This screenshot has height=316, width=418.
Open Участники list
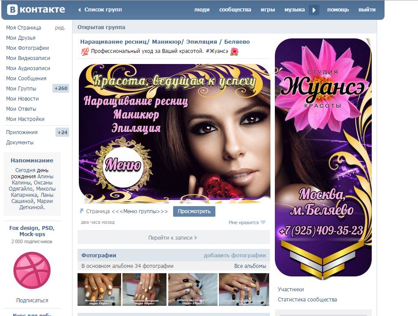[x=291, y=289]
